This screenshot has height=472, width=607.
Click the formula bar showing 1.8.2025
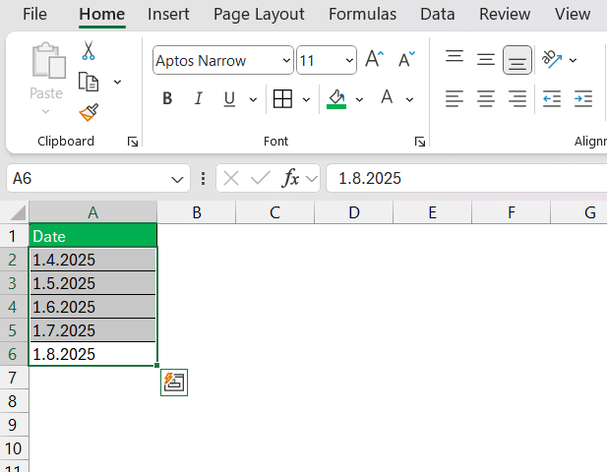coord(466,178)
